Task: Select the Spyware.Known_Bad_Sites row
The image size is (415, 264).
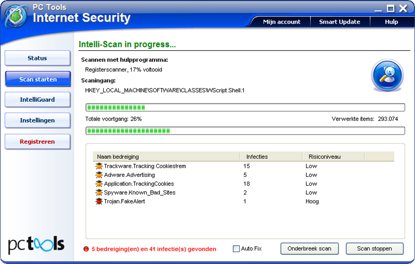Action: point(243,192)
